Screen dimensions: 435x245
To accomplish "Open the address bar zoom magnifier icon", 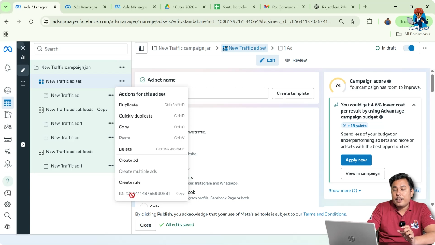I will tap(341, 21).
